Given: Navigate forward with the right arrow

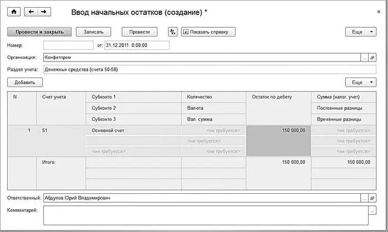Looking at the screenshot, I should [44, 12].
